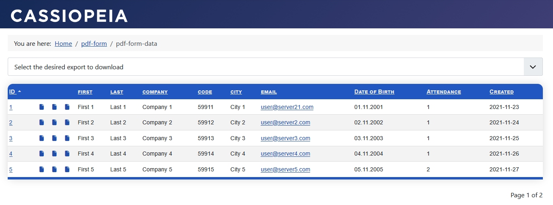
Task: Sort table by Email column
Action: tap(269, 92)
